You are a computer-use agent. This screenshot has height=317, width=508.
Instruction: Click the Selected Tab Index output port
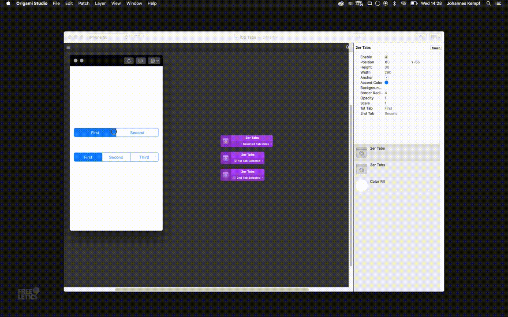[x=271, y=144]
